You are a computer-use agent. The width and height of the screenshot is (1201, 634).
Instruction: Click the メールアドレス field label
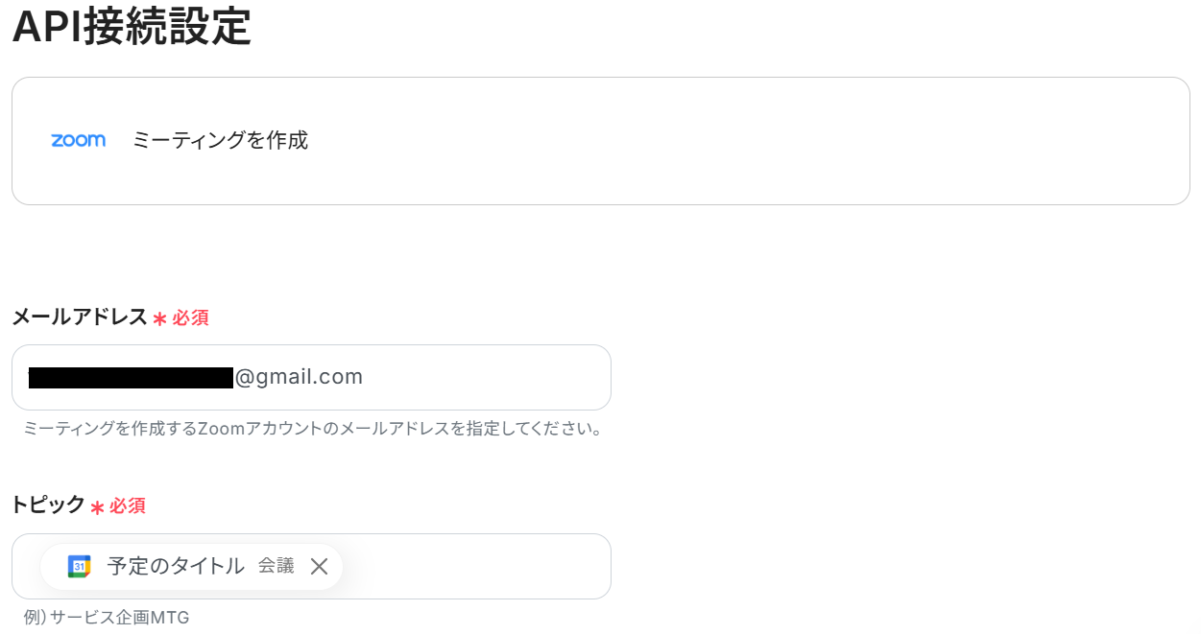pos(80,317)
